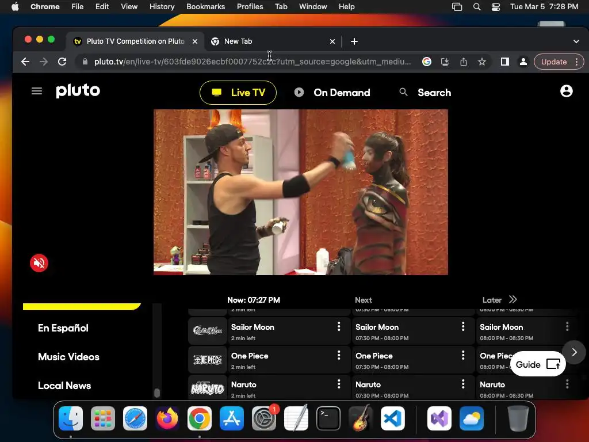The image size is (589, 442).
Task: Select the Naruto channel logo
Action: pyautogui.click(x=208, y=387)
